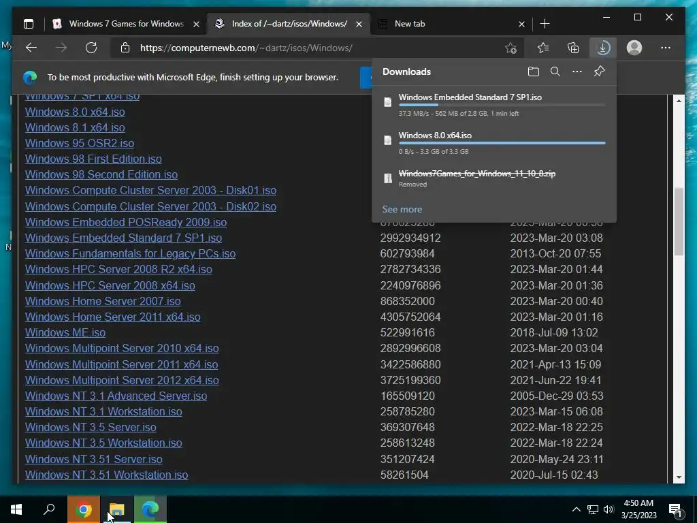Show hidden system tray icons
Screen dimensions: 697x523
tap(576, 509)
